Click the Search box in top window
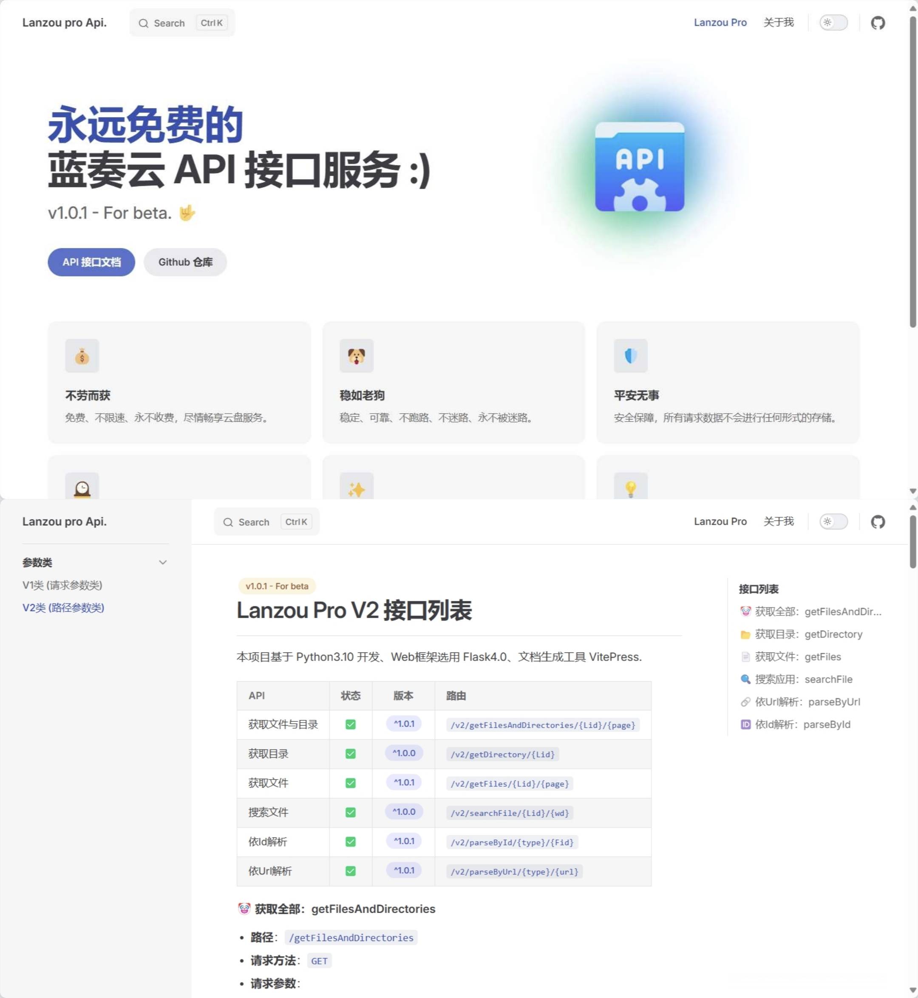This screenshot has width=918, height=998. pos(182,23)
